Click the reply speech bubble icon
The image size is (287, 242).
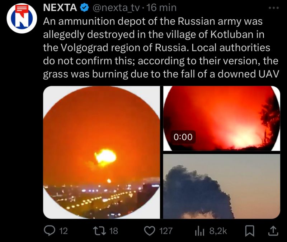click(50, 231)
